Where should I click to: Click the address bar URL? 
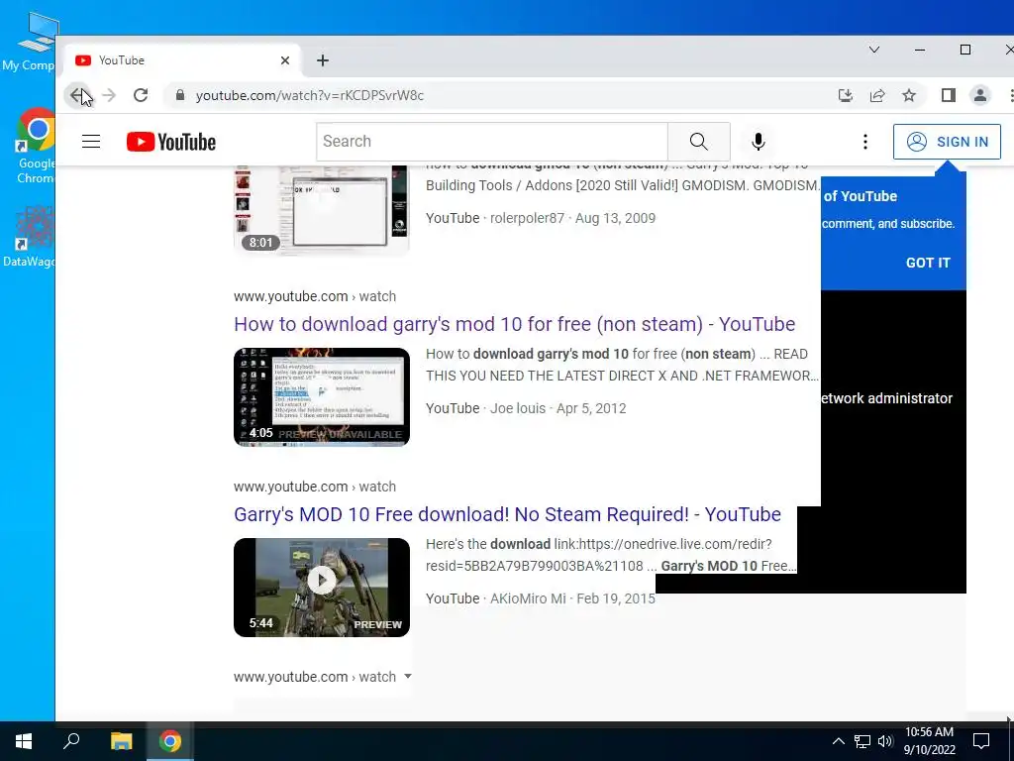[310, 96]
